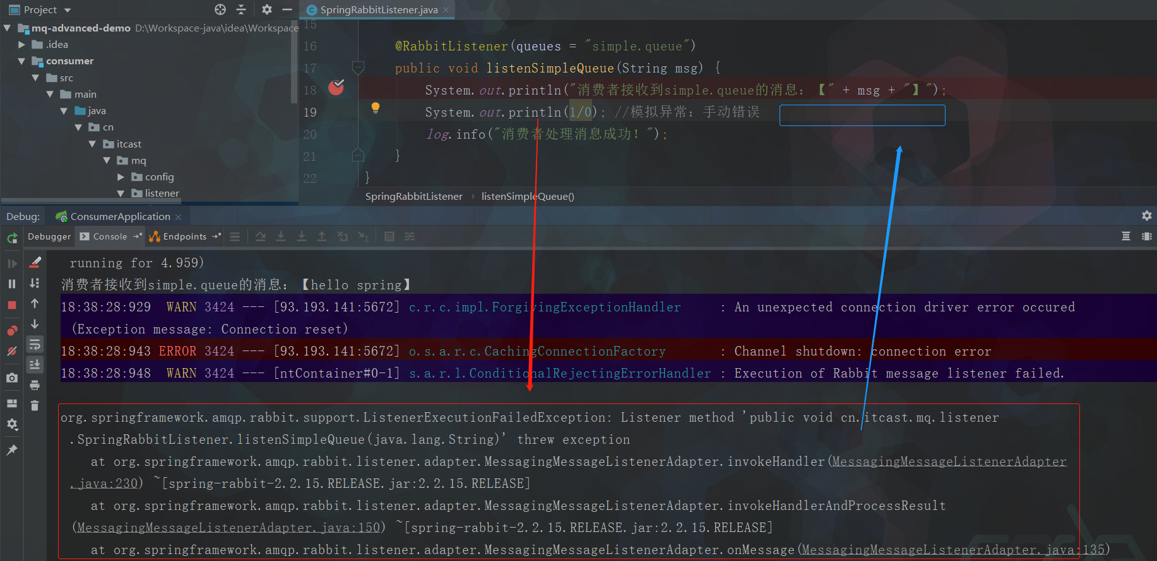Click the Collapse All icon in Project panel
1157x561 pixels.
tap(241, 9)
